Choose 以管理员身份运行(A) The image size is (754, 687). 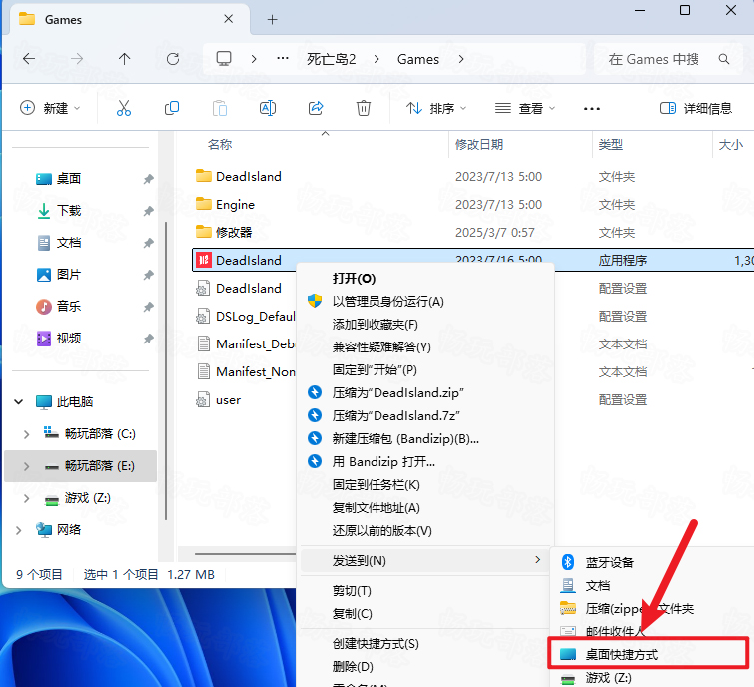point(387,302)
